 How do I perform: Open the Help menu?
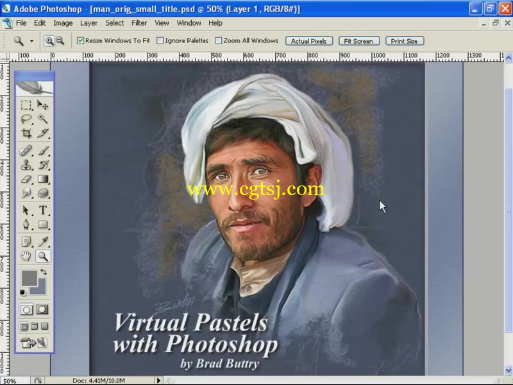pyautogui.click(x=215, y=23)
